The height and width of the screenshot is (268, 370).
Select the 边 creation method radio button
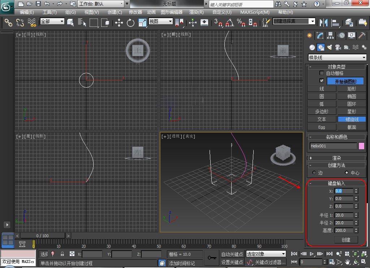point(313,173)
